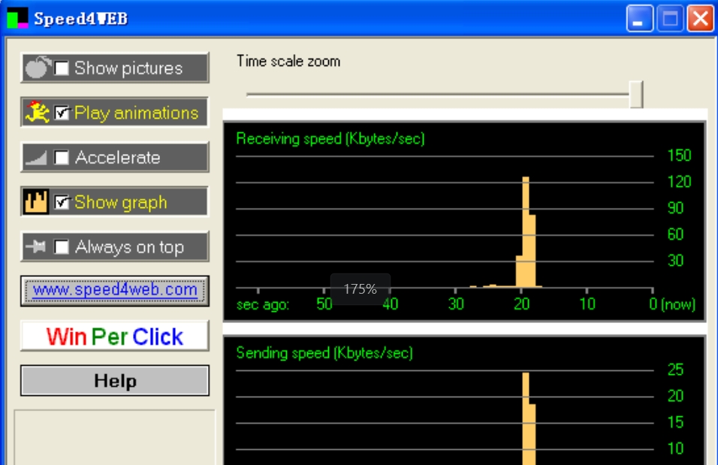Close the Speed4WEB window
Viewport: 718px width, 465px height.
700,18
